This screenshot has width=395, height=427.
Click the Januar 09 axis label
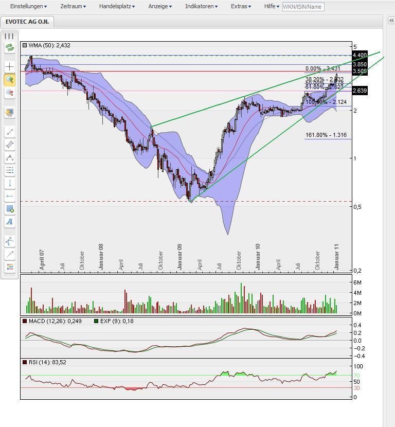179,257
